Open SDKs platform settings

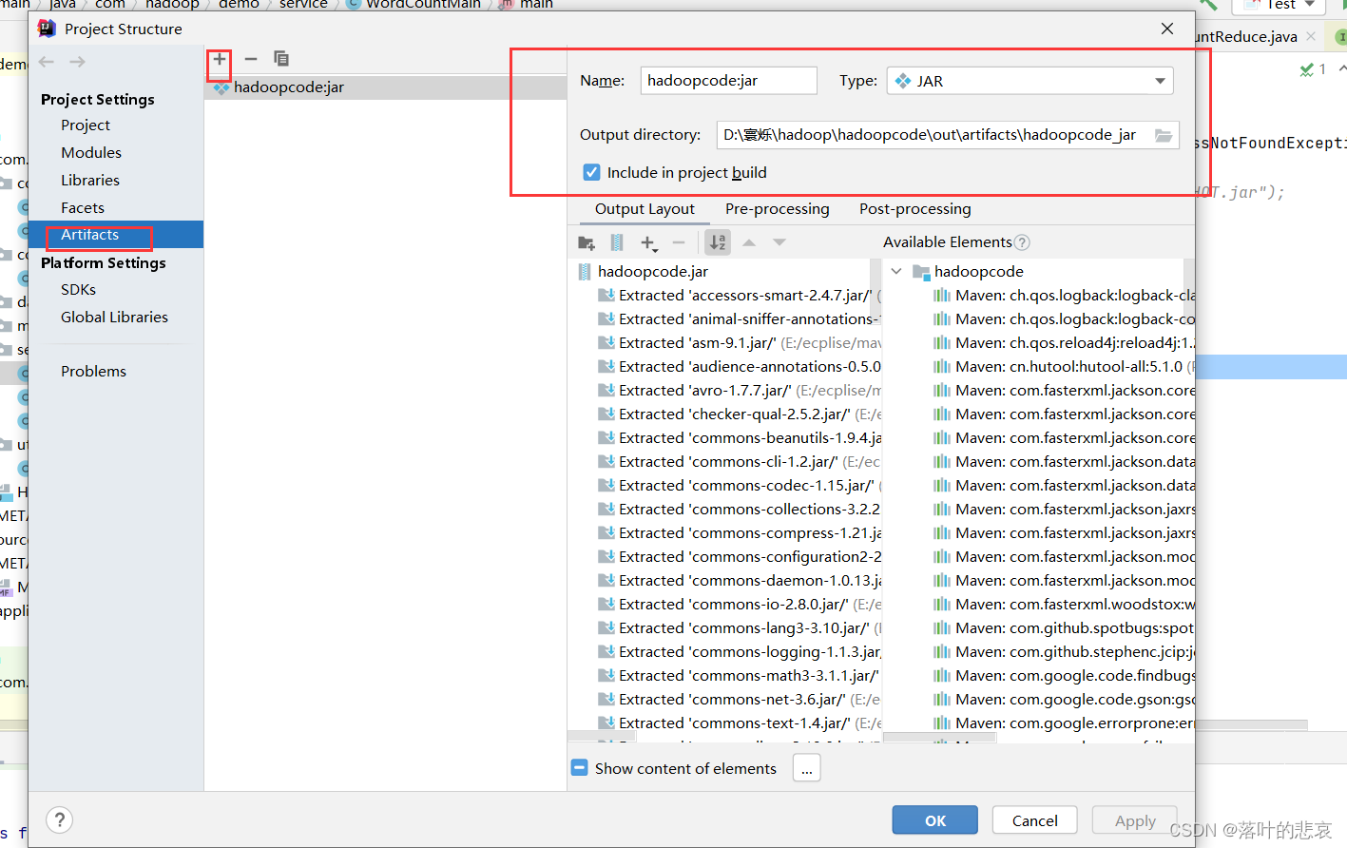[78, 290]
